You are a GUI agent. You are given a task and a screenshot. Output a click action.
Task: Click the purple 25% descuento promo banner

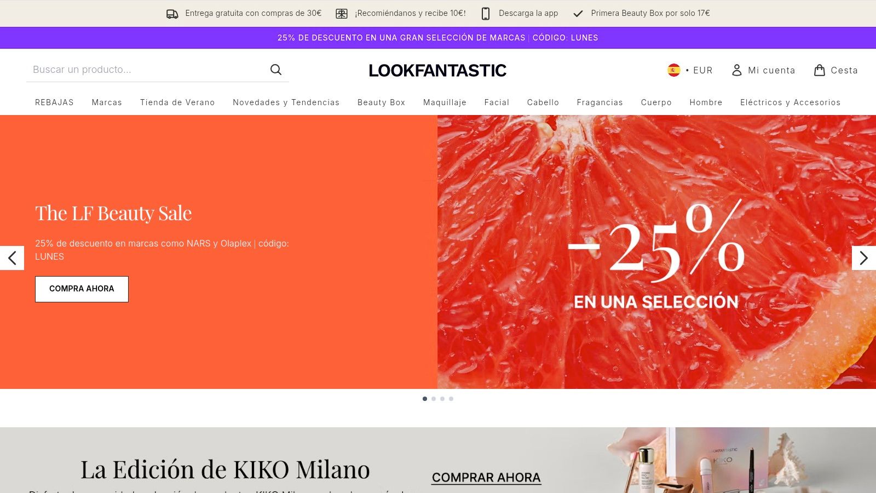(x=438, y=38)
